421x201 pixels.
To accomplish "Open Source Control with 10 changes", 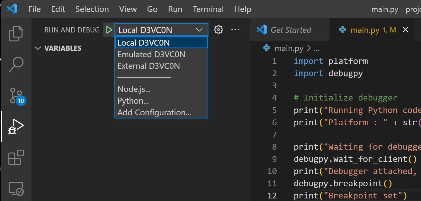I will [x=16, y=96].
